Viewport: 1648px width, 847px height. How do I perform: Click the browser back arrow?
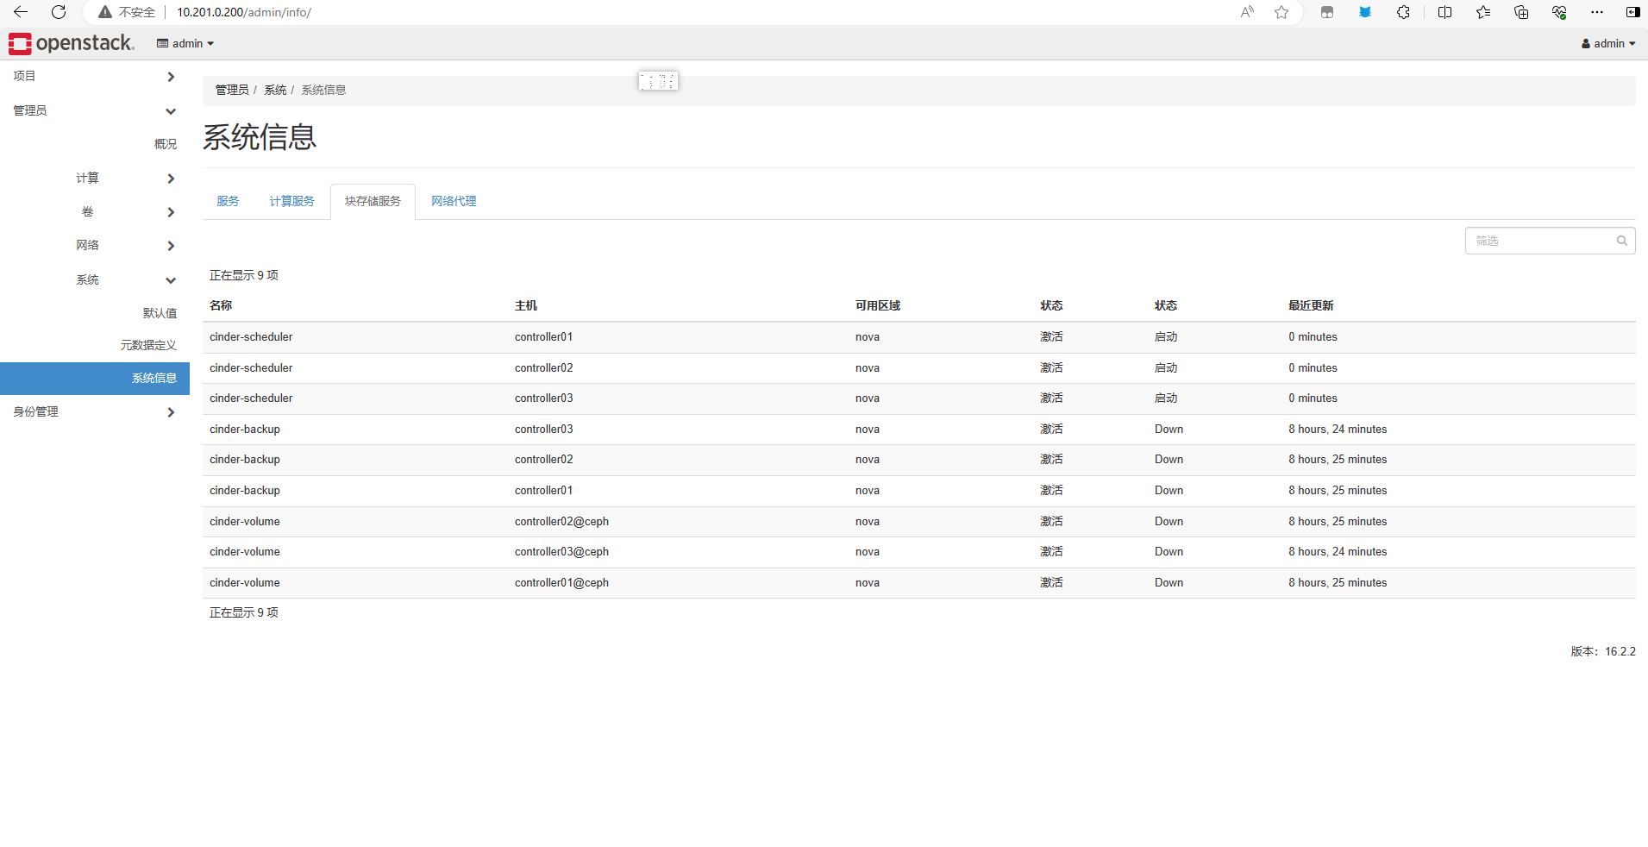tap(19, 12)
